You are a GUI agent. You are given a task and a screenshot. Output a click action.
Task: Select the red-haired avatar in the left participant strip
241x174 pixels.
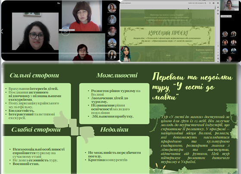pos(112,31)
